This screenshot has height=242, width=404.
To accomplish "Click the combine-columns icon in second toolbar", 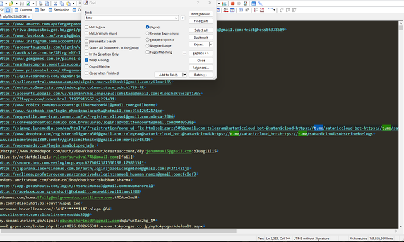I will tap(247, 10).
